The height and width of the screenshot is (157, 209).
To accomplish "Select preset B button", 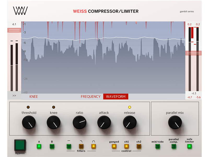I will pyautogui.click(x=52, y=146).
